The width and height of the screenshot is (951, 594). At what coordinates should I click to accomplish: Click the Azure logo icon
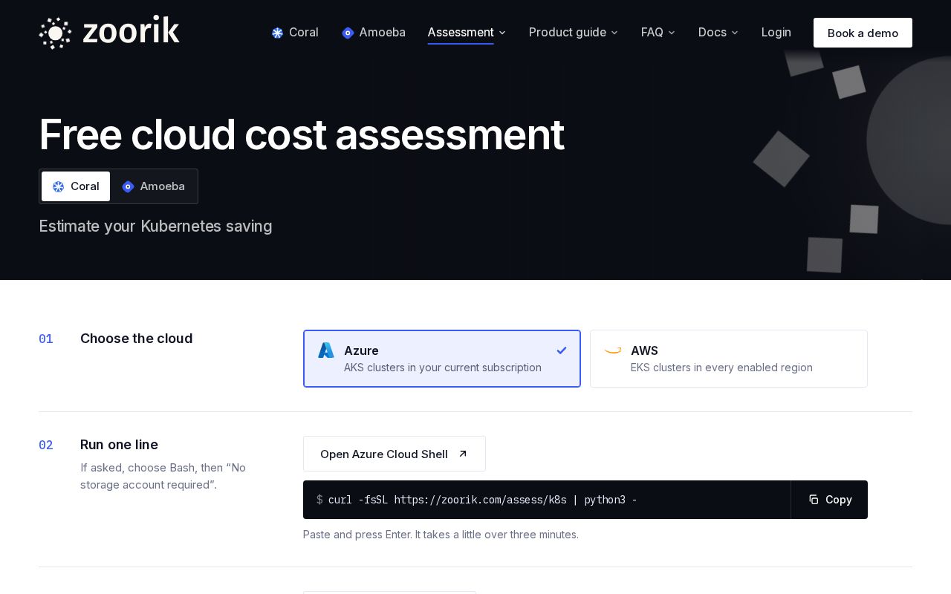point(326,350)
